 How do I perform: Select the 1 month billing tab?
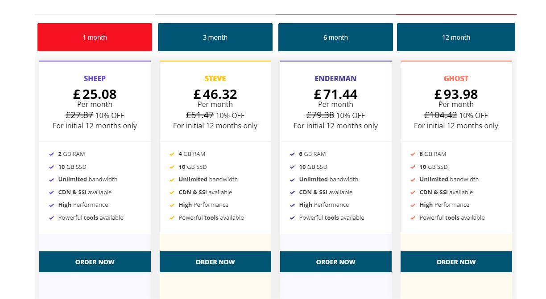(x=95, y=37)
